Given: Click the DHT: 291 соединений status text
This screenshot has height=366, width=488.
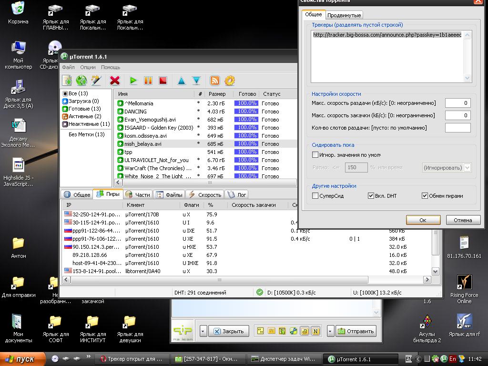Looking at the screenshot, I should pyautogui.click(x=200, y=293).
